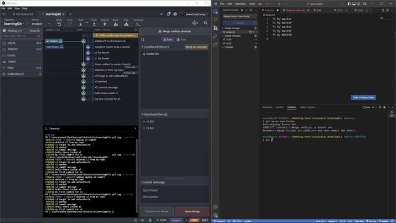Click the kill terminal trash icon
Viewport: 396px width, 223px height.
(x=384, y=107)
